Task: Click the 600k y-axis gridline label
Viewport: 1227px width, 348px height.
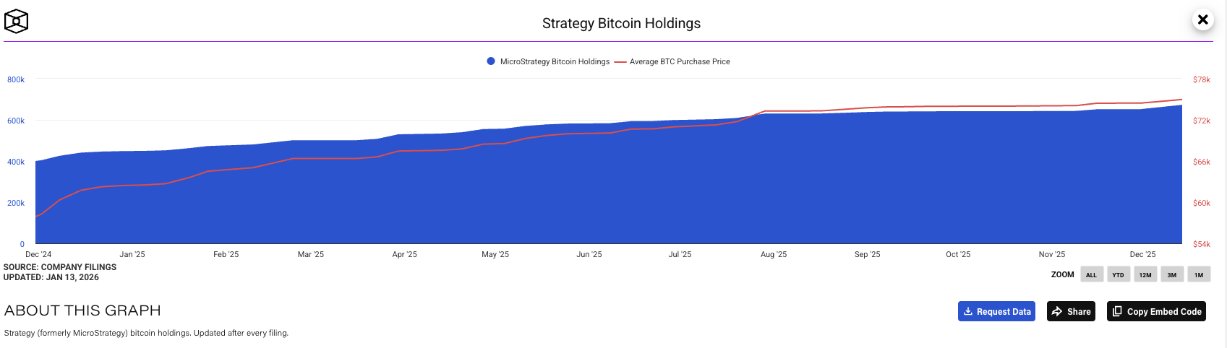Action: [16, 121]
